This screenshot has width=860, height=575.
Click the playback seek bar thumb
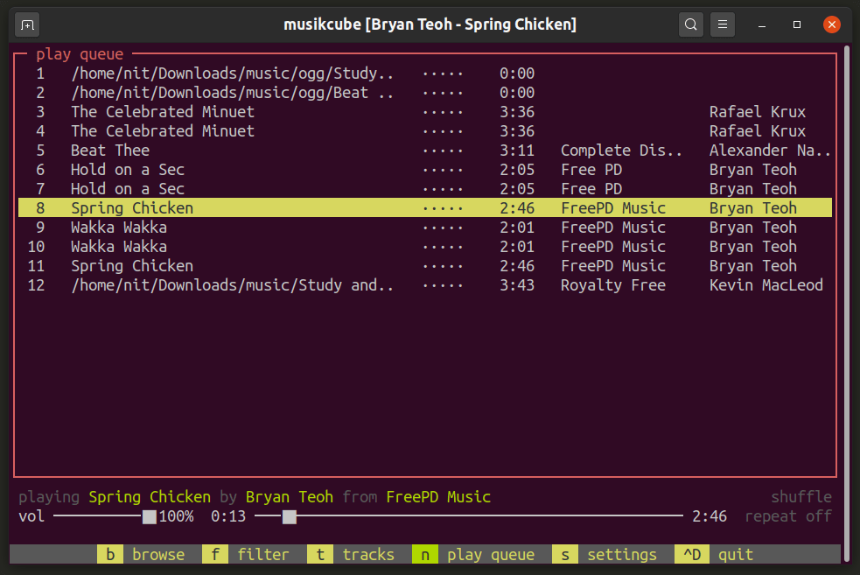click(x=290, y=517)
